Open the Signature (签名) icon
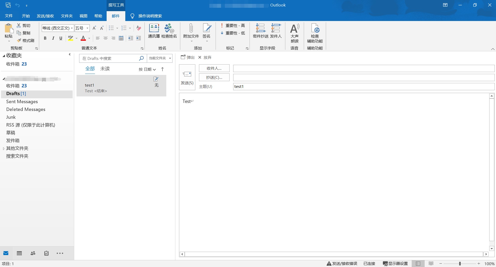 pyautogui.click(x=207, y=28)
